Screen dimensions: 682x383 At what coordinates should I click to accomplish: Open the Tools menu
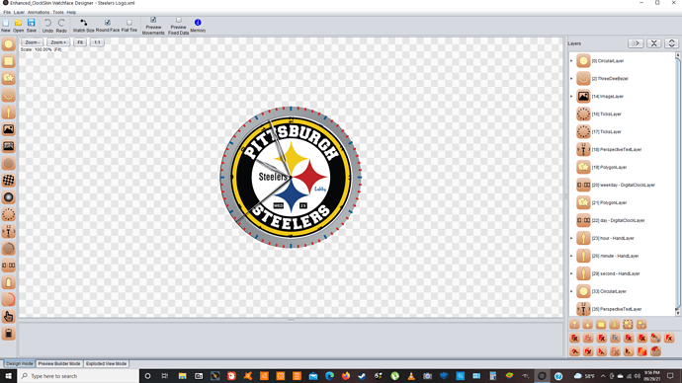coord(58,12)
